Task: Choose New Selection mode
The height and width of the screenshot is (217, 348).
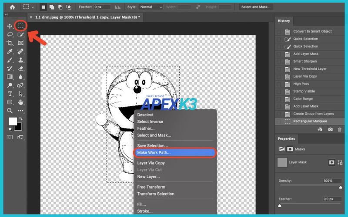Action: point(43,7)
